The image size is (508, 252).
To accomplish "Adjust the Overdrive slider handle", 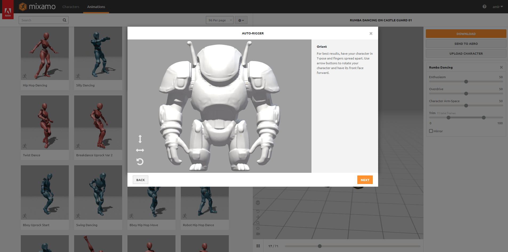I will click(466, 94).
